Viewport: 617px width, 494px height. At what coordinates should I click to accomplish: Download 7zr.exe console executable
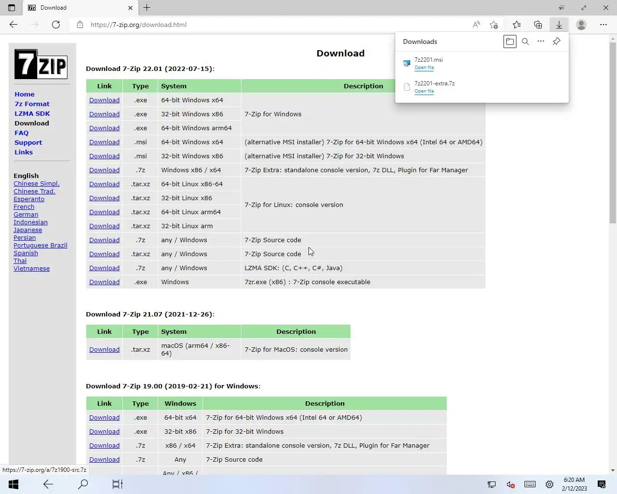tap(104, 282)
